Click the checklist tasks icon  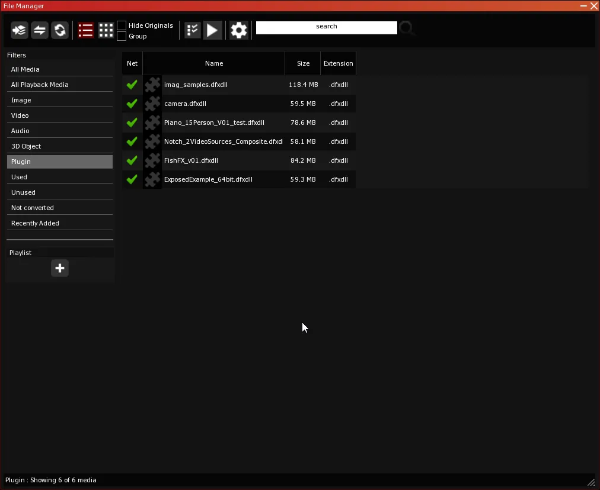[x=193, y=30]
